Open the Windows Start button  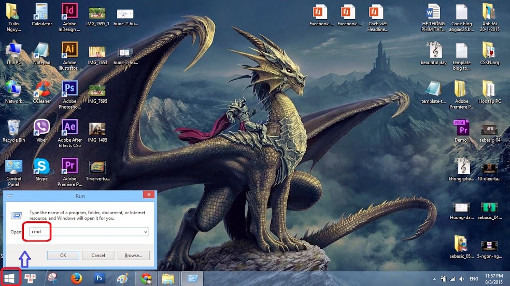(x=9, y=278)
